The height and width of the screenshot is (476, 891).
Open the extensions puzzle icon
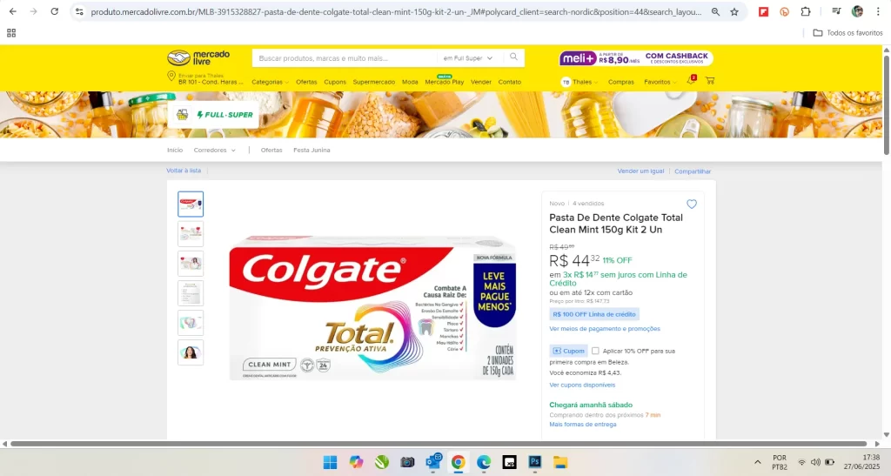[805, 11]
